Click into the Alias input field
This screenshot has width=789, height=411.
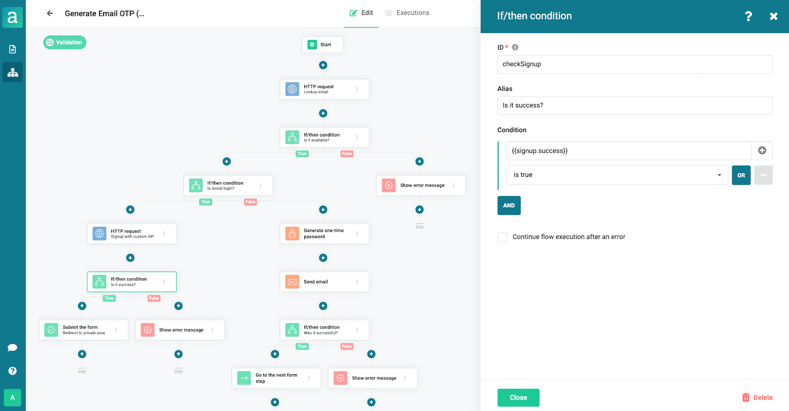[635, 105]
